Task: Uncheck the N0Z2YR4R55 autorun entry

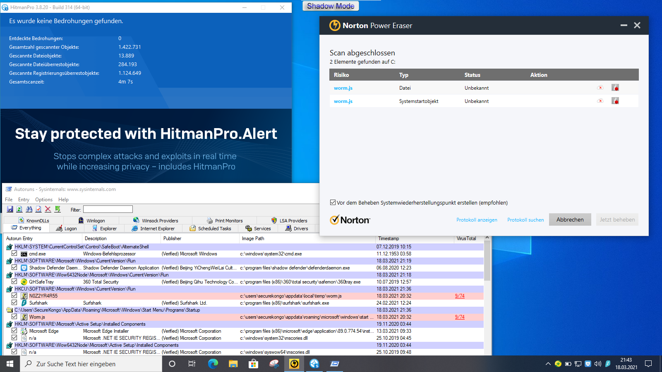Action: (x=14, y=296)
